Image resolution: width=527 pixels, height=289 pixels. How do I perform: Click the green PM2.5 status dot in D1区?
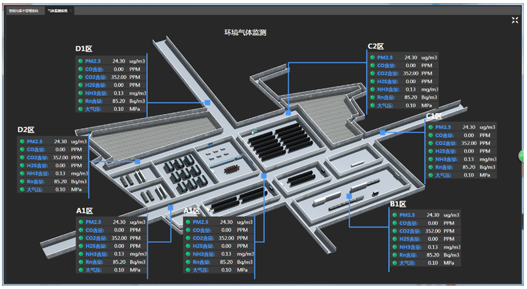tap(80, 61)
